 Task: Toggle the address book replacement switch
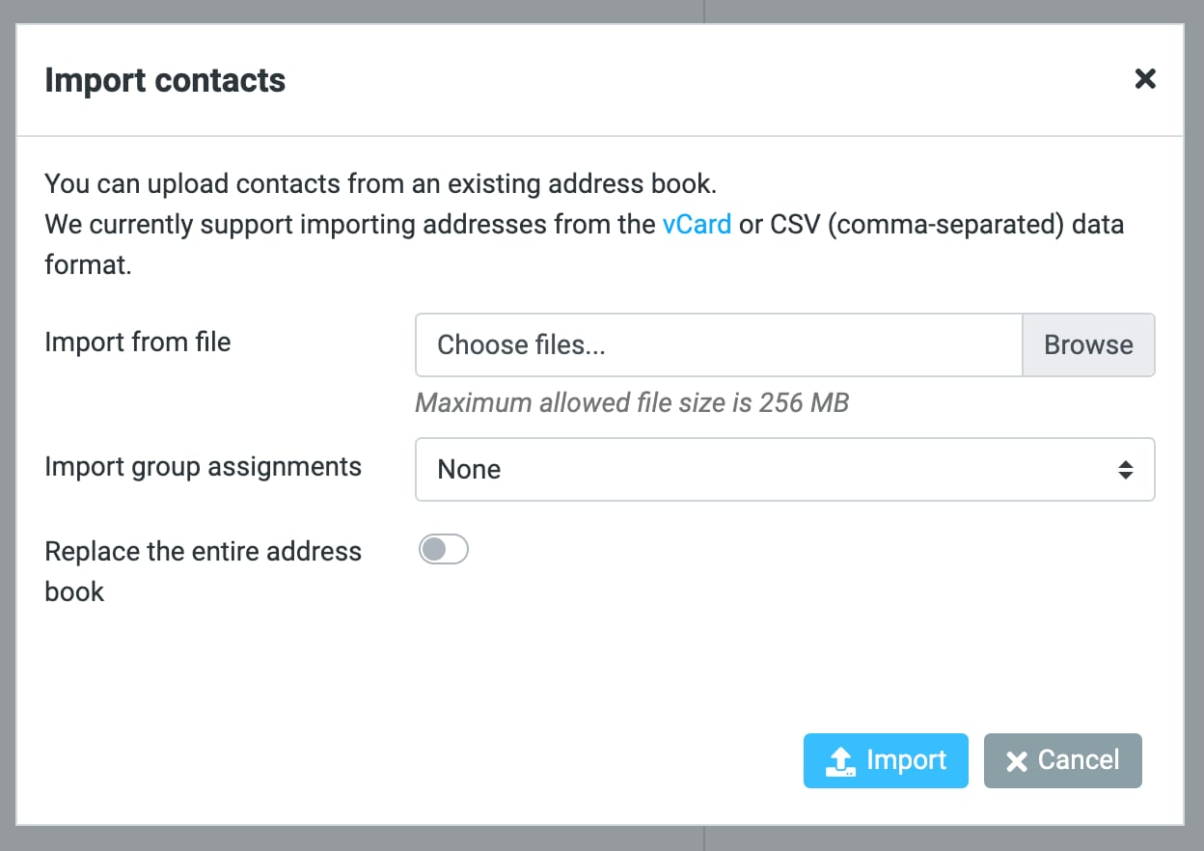pos(443,548)
